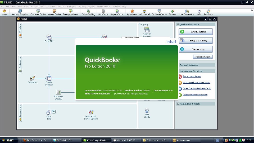Collapse the QuickBooks Coach panel
This screenshot has height=143, width=254.
pyautogui.click(x=178, y=25)
